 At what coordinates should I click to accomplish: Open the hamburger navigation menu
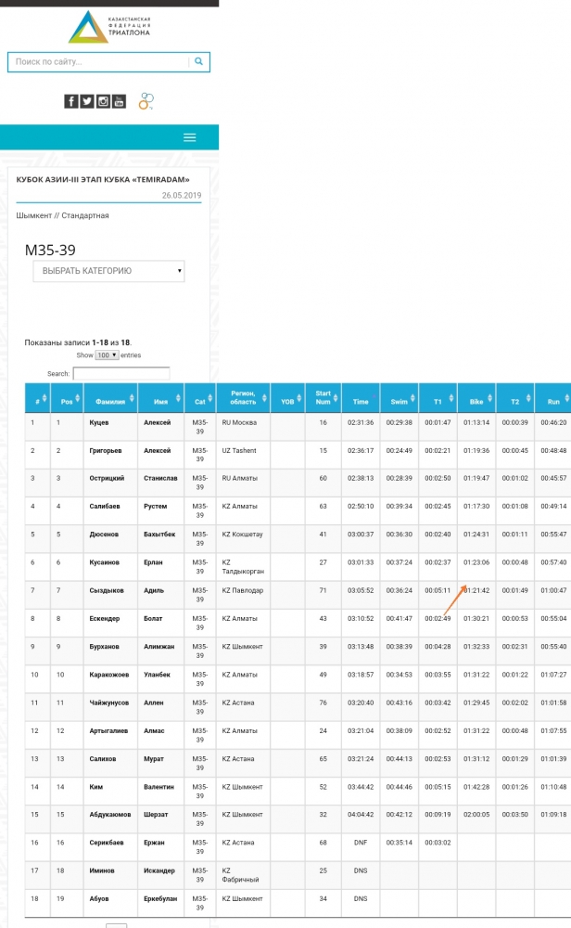[190, 137]
